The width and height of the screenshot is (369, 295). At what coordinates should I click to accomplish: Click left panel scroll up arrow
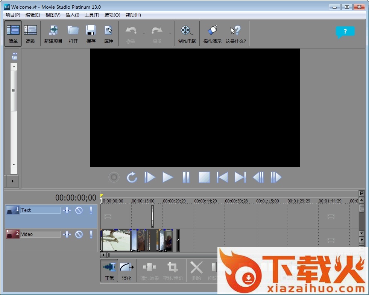(x=14, y=67)
